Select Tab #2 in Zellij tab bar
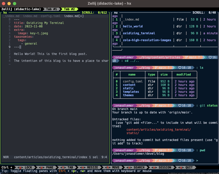Image resolution: width=219 pixels, height=174 pixels. point(69,9)
